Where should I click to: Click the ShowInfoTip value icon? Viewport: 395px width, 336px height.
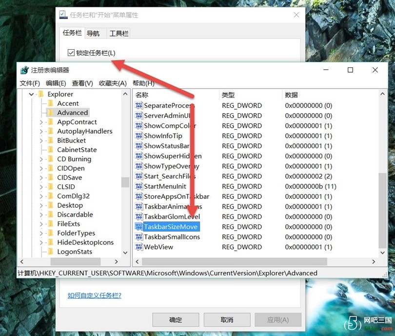139,136
